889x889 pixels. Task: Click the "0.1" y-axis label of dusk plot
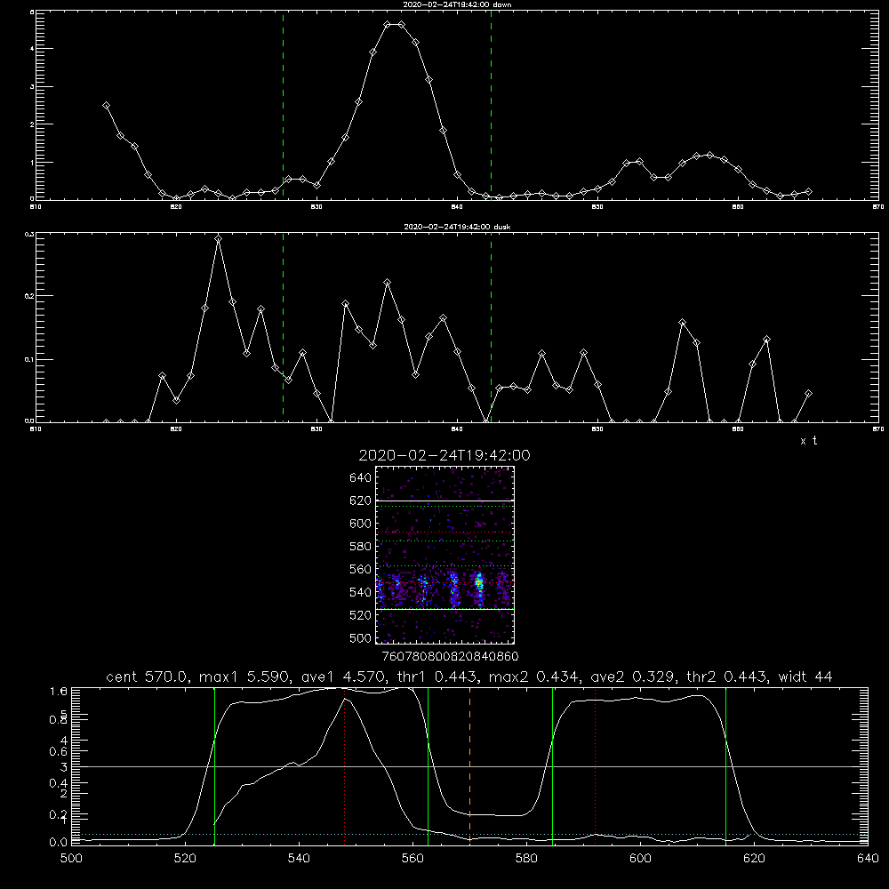pos(29,359)
